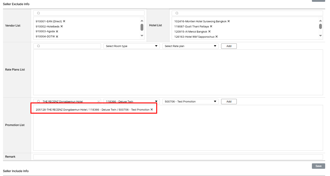Click the 102416-Montien Hotel Surawong Bangkok text

(200, 21)
